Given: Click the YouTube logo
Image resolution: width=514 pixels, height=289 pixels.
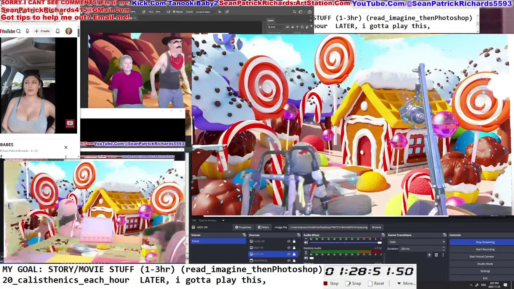Looking at the screenshot, I should [x=7, y=31].
